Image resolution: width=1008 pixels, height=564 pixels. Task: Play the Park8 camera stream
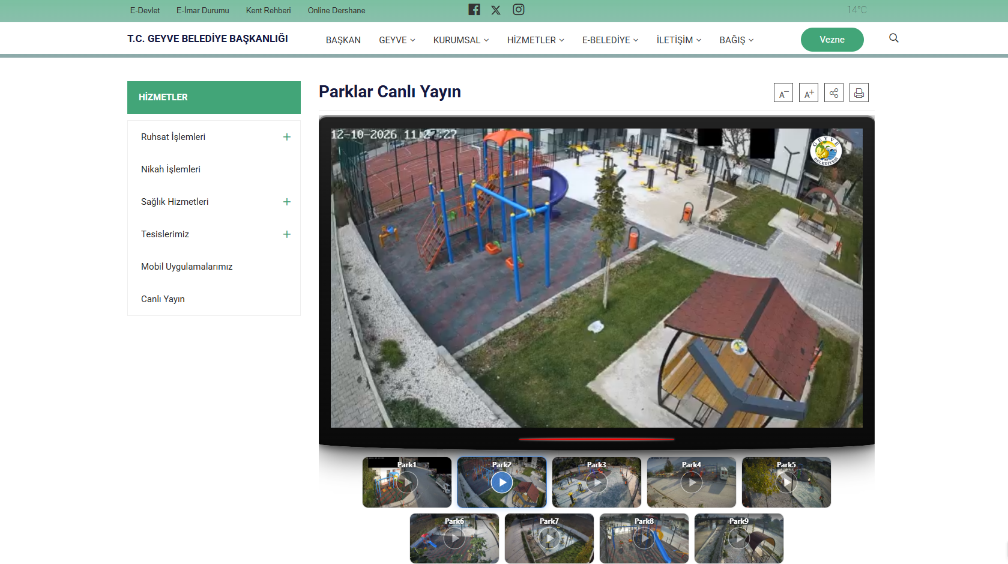click(x=644, y=539)
